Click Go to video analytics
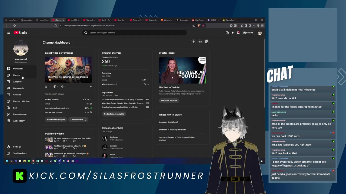346x194 pixels. pos(56,119)
